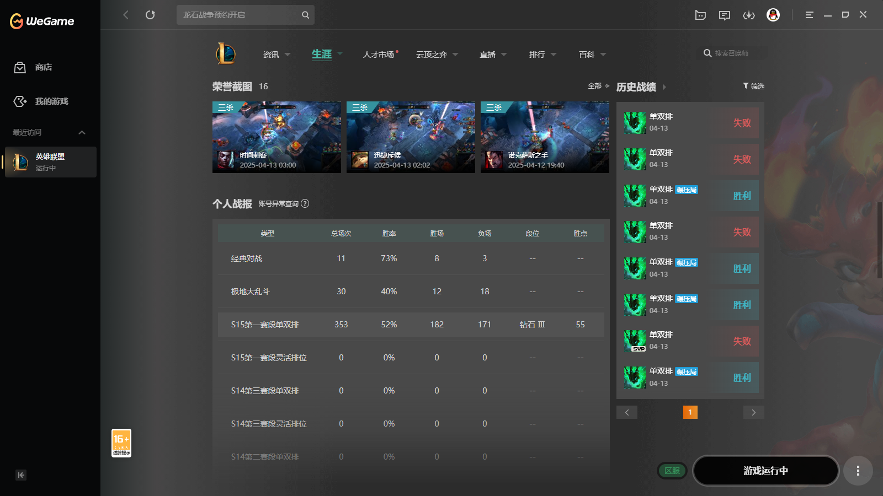The width and height of the screenshot is (883, 496).
Task: Collapse the sidebar with bottom-left arrow icon
Action: [x=21, y=475]
